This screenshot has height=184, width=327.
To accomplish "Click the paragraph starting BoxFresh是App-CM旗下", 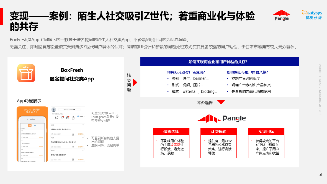I will [100, 40].
